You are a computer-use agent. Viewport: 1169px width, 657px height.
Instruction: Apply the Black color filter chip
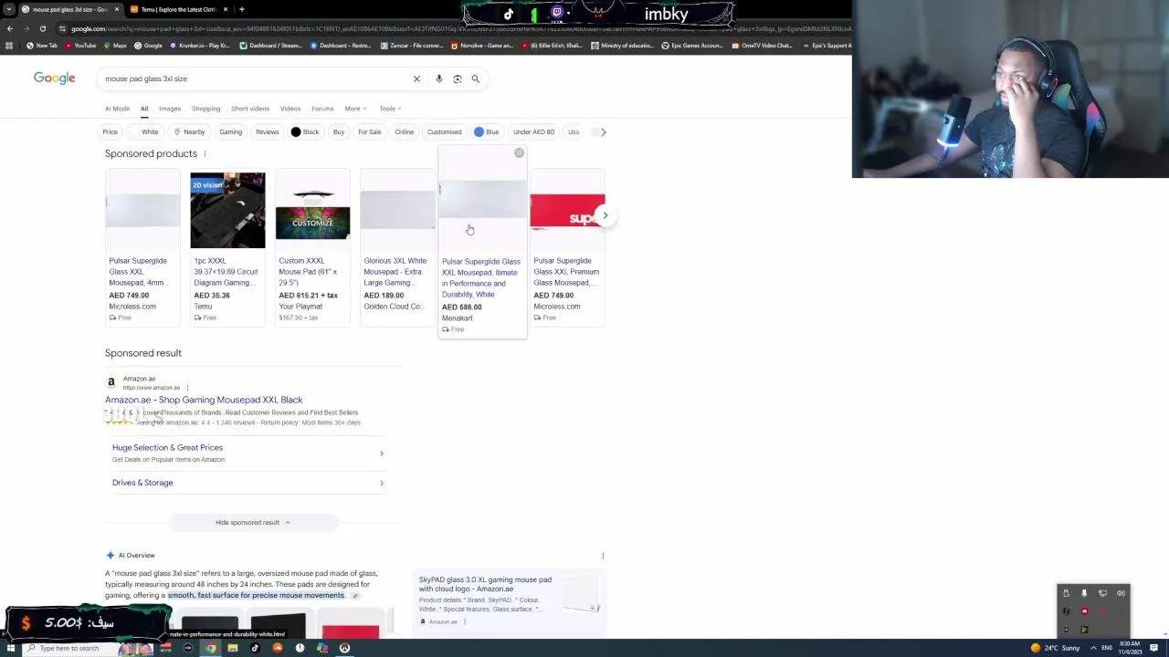pyautogui.click(x=305, y=132)
